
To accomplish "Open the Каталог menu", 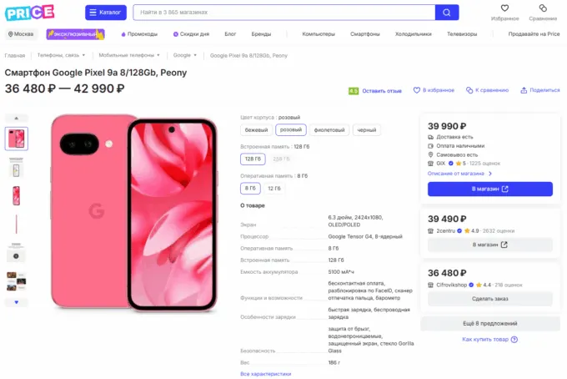I will point(106,13).
